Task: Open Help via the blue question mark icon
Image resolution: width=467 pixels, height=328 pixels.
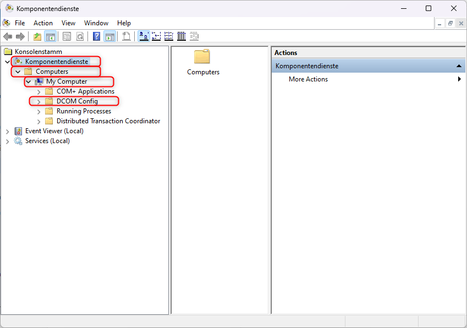Action: point(96,36)
